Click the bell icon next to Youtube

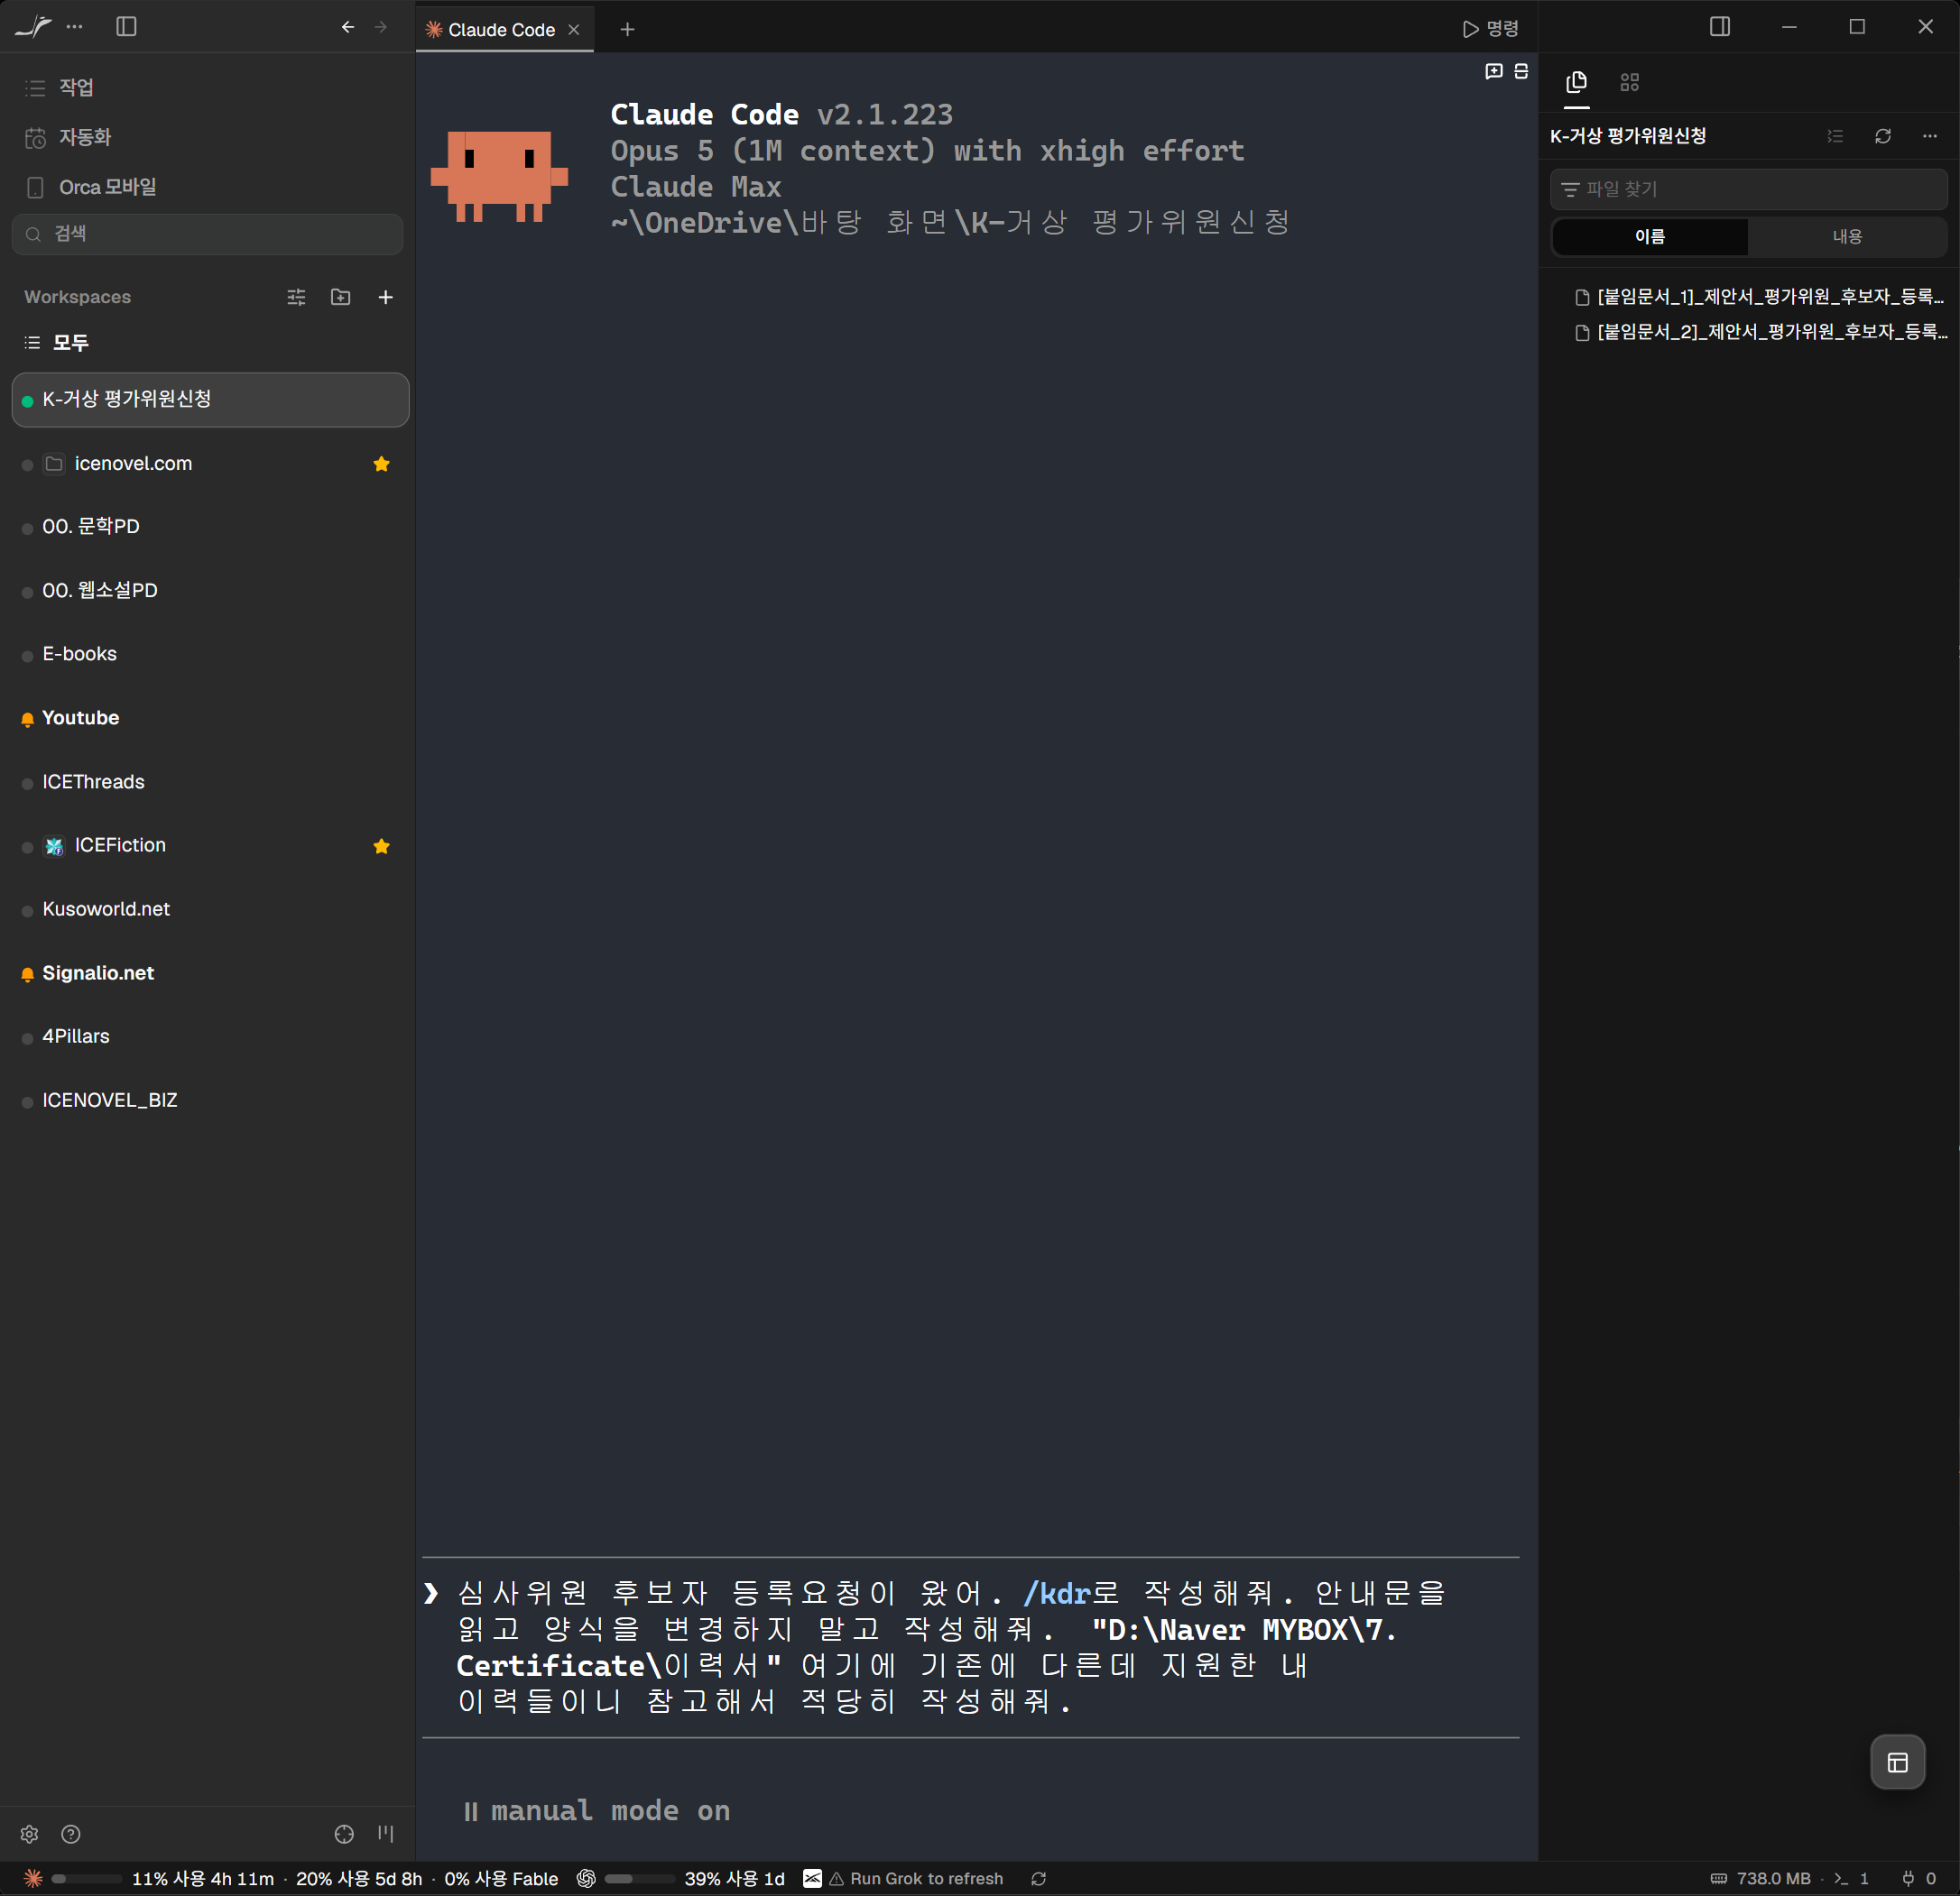coord(27,720)
